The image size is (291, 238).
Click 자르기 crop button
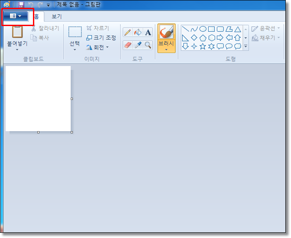coord(98,28)
